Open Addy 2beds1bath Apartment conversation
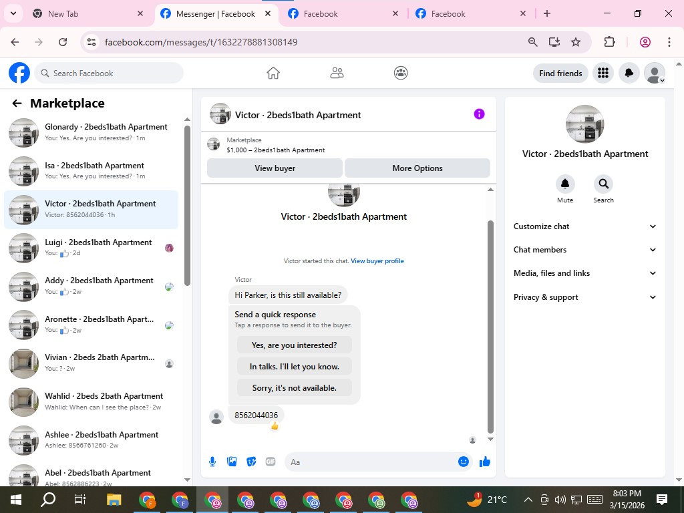Viewport: 684px width, 513px height. (91, 286)
